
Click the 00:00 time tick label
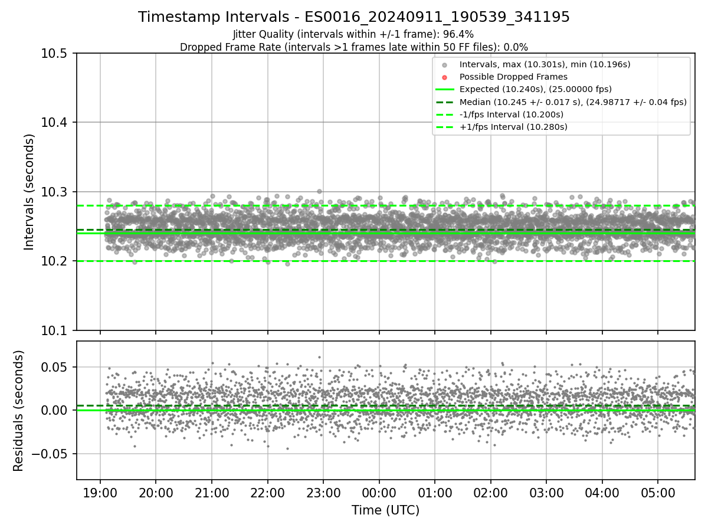coord(379,493)
